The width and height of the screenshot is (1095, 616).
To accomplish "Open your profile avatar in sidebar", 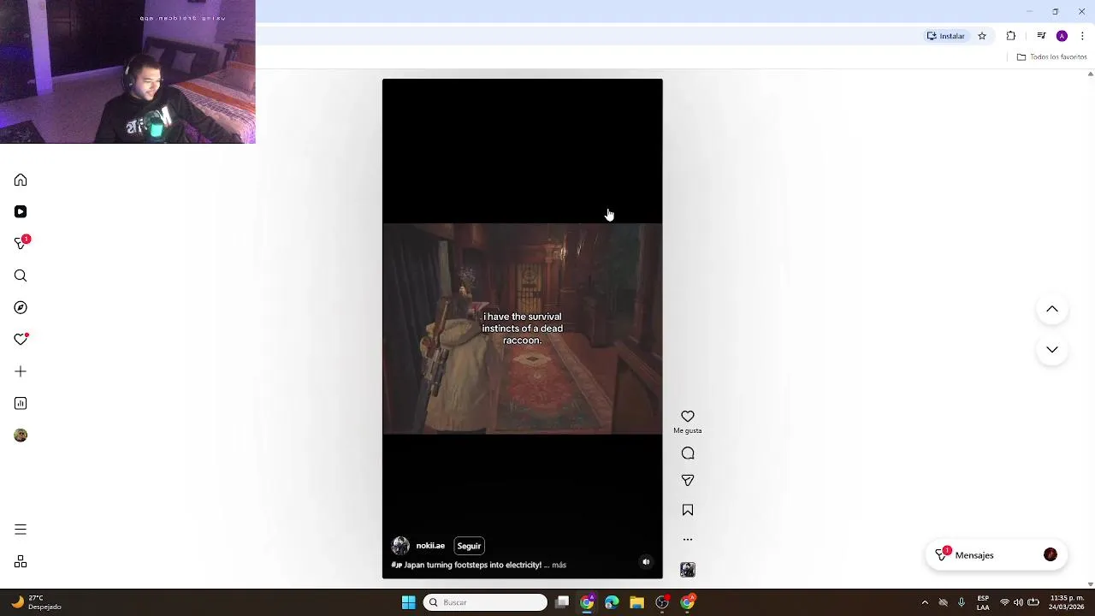I will 21,435.
